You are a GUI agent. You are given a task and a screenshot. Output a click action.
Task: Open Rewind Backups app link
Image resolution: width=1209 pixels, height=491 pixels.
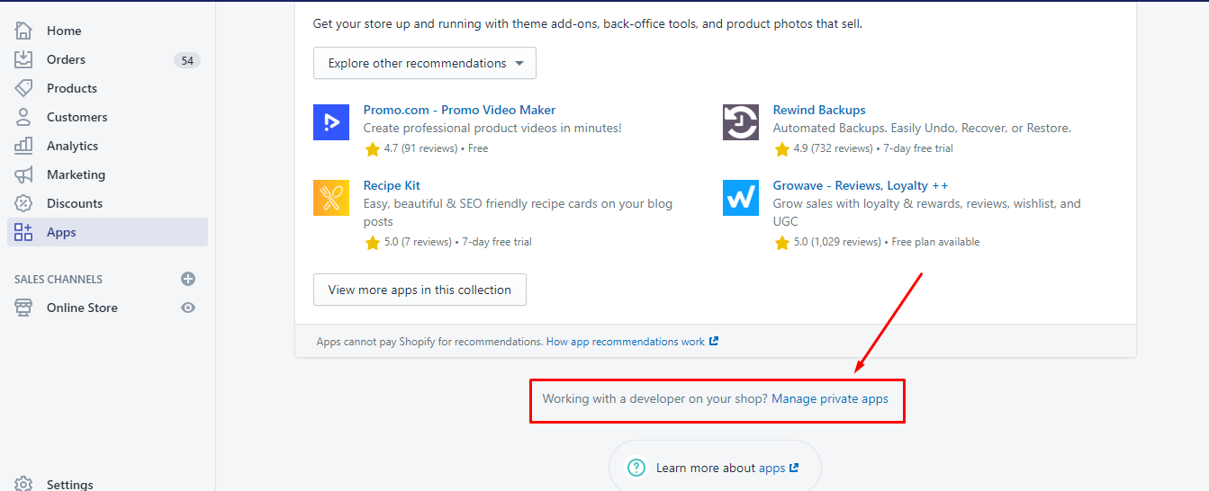coord(819,110)
